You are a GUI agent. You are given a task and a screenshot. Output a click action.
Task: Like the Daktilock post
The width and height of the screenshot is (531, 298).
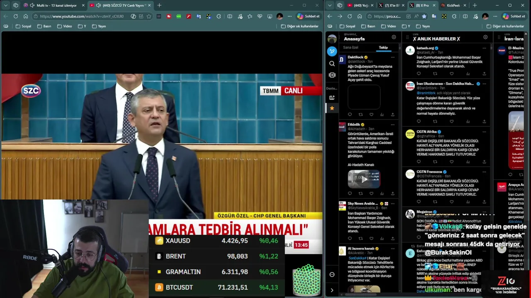pos(371,115)
